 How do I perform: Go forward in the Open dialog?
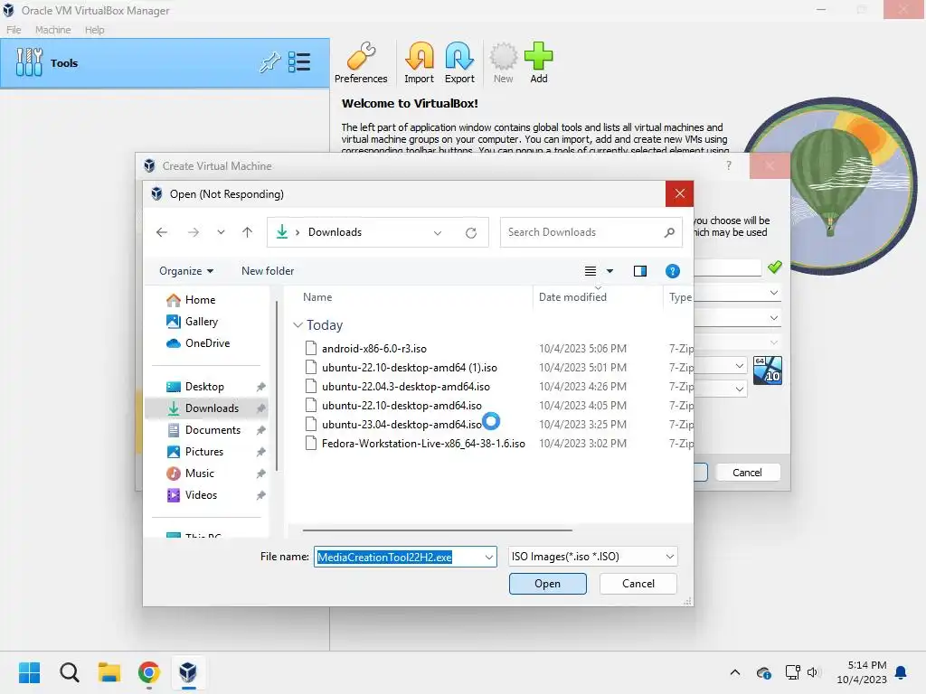194,232
